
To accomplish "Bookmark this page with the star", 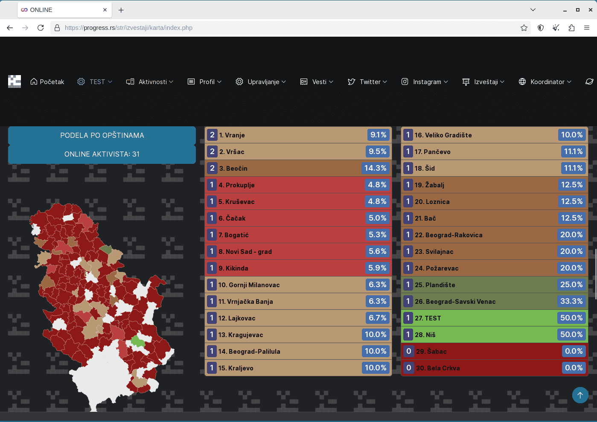I will point(524,28).
